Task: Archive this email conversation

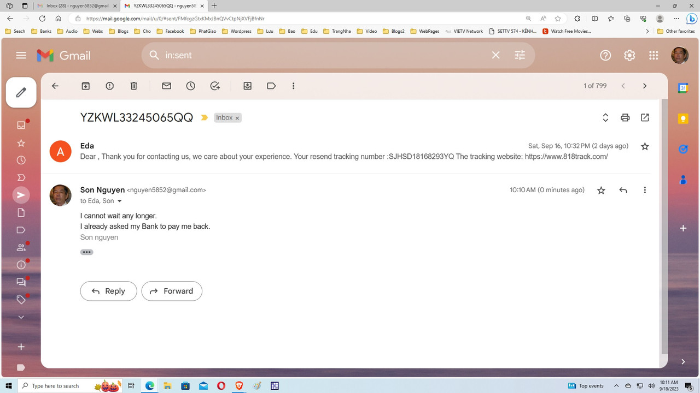Action: [85, 86]
